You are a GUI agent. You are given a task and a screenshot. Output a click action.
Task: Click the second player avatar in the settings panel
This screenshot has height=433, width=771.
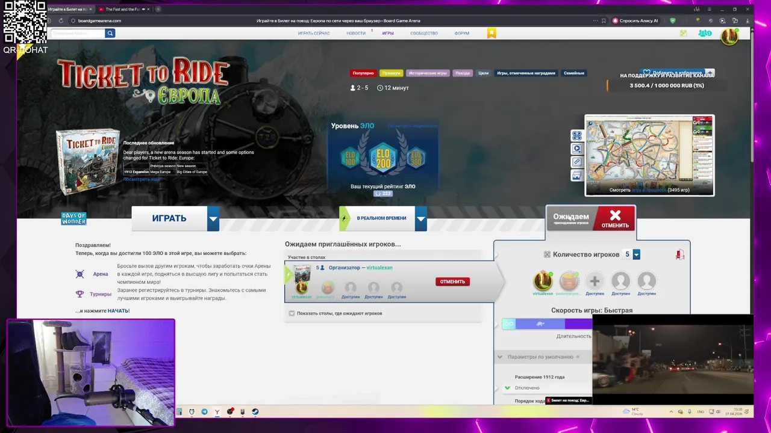tap(569, 281)
